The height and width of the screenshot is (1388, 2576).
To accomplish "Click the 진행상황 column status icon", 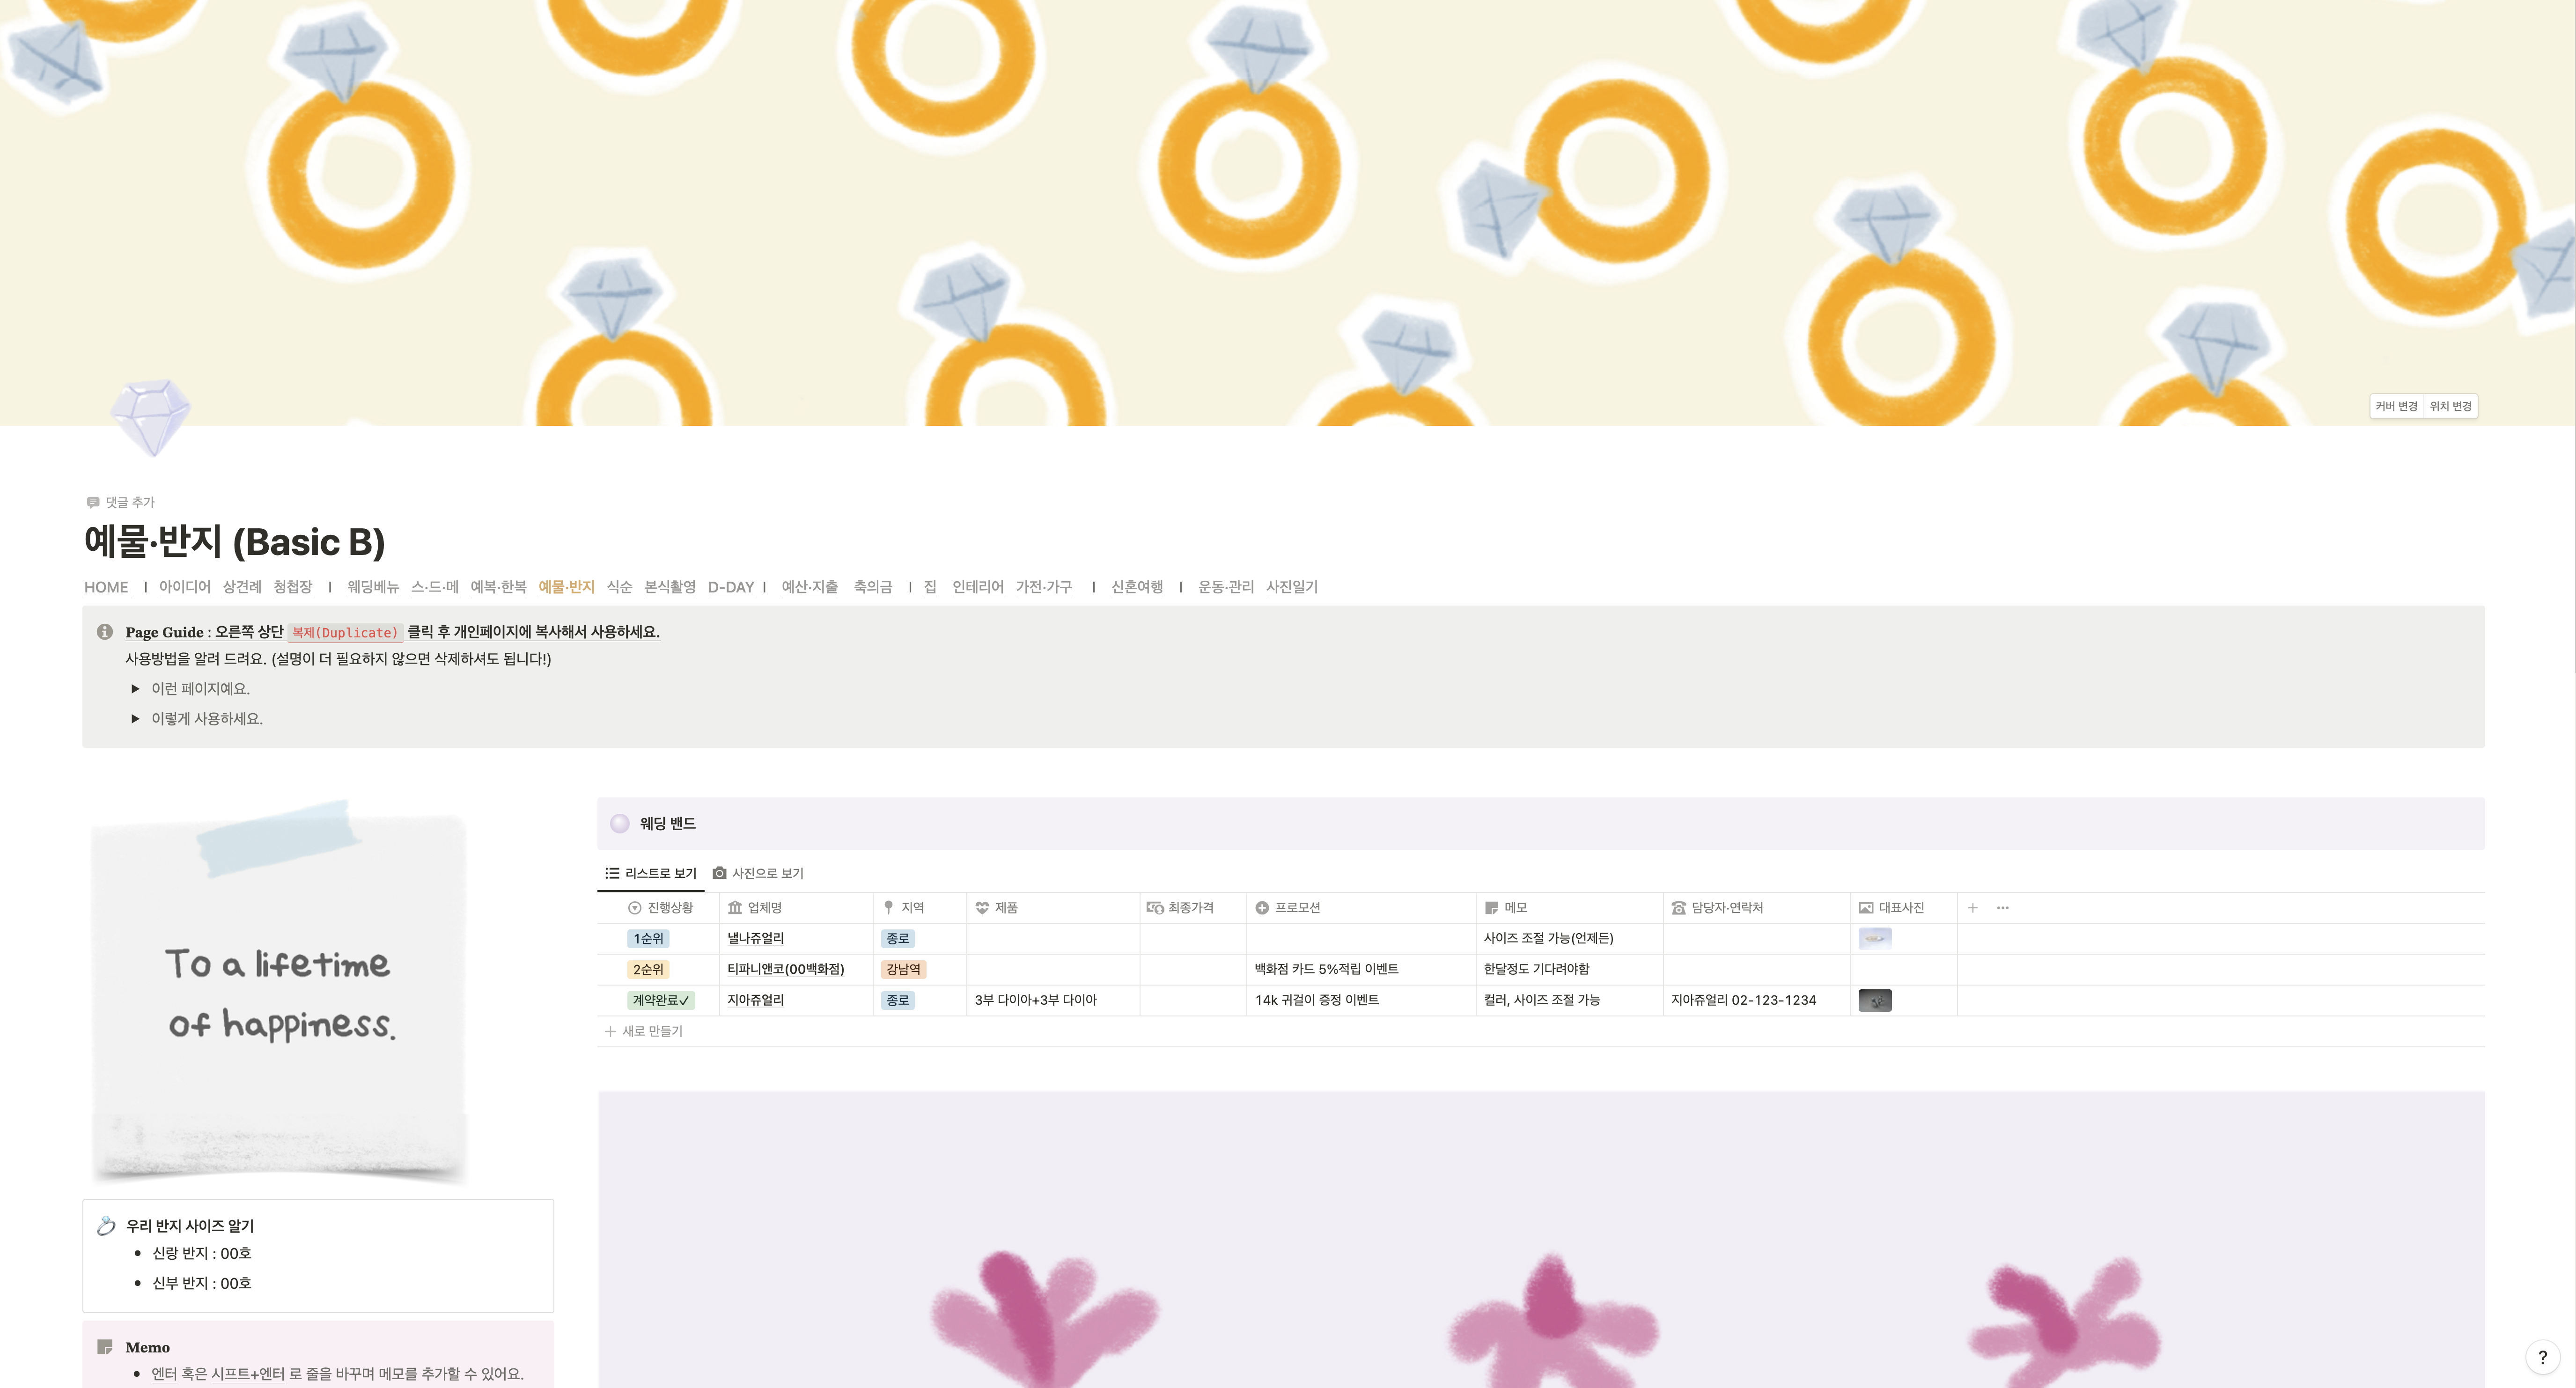I will (x=634, y=908).
